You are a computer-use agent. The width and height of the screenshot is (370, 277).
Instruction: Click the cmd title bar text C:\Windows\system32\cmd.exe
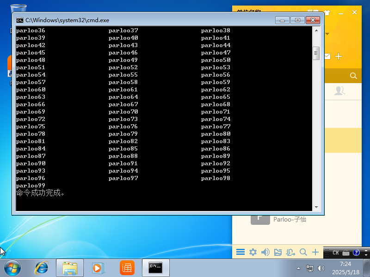tap(67, 20)
